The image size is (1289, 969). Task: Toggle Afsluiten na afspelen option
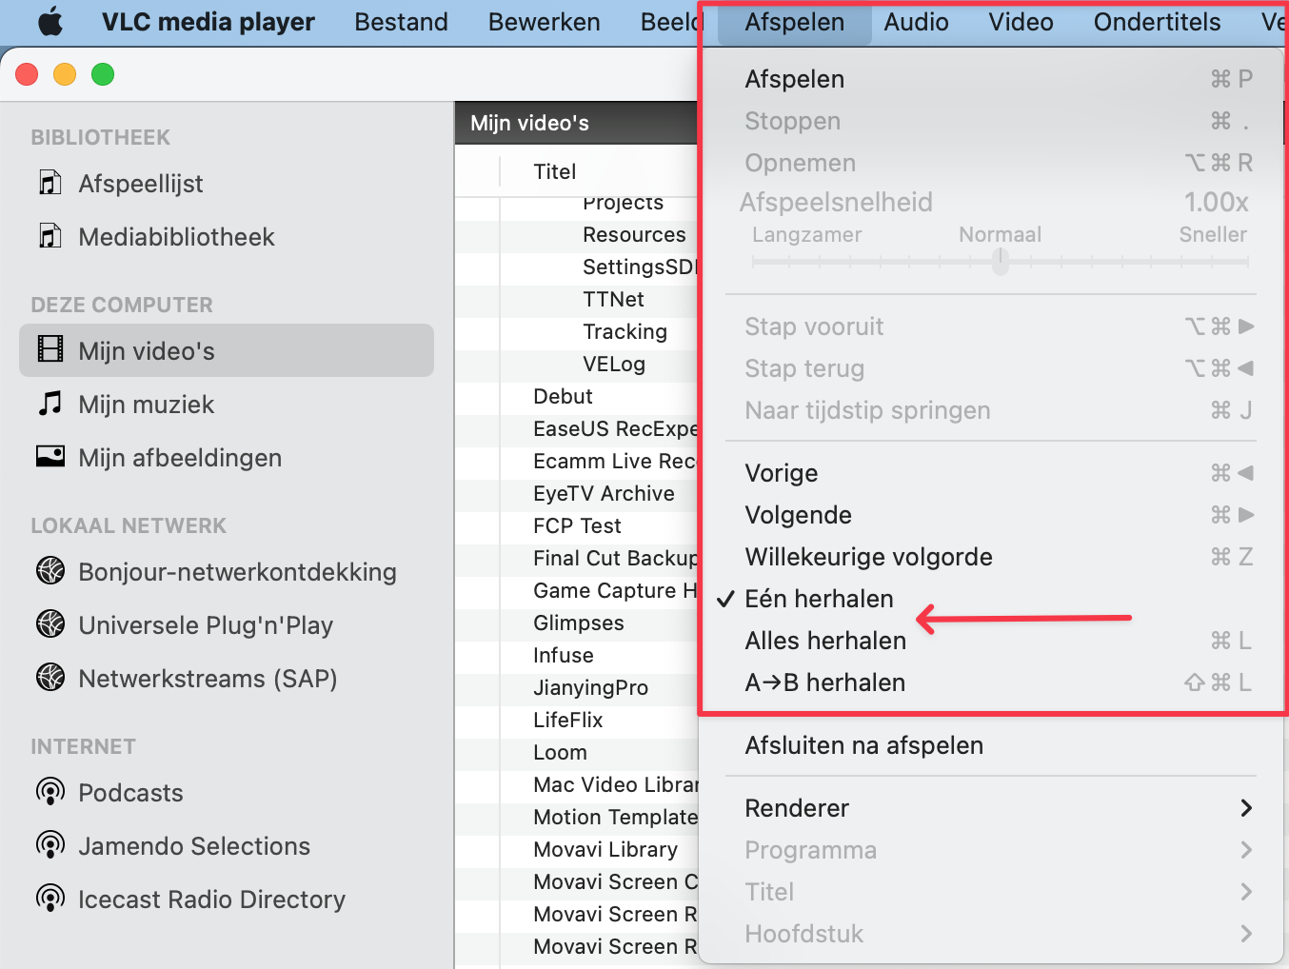click(x=991, y=745)
